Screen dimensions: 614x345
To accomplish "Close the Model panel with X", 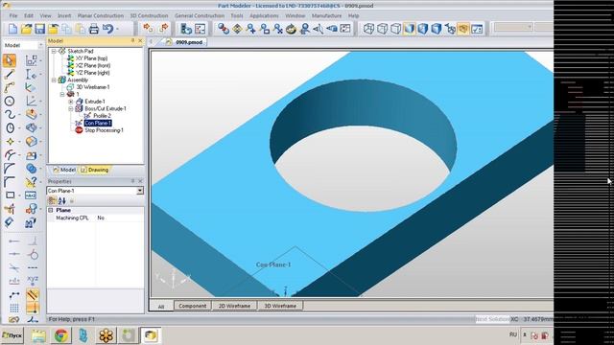I will point(140,40).
